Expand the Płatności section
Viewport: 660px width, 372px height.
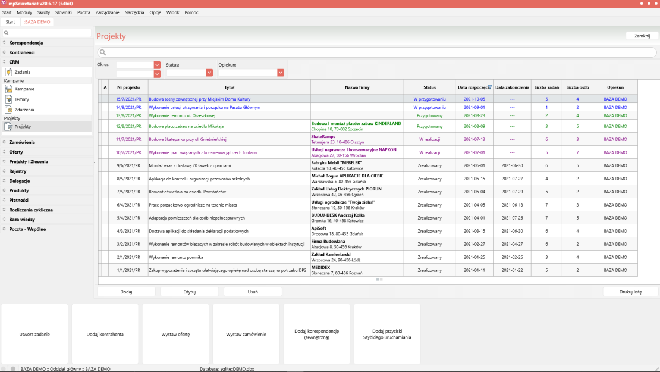pyautogui.click(x=4, y=200)
